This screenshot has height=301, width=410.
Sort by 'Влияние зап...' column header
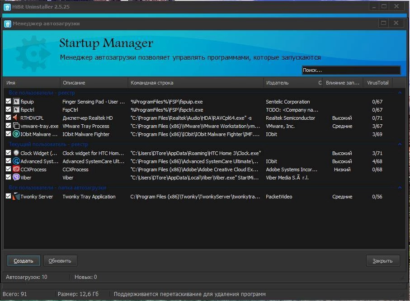(343, 83)
